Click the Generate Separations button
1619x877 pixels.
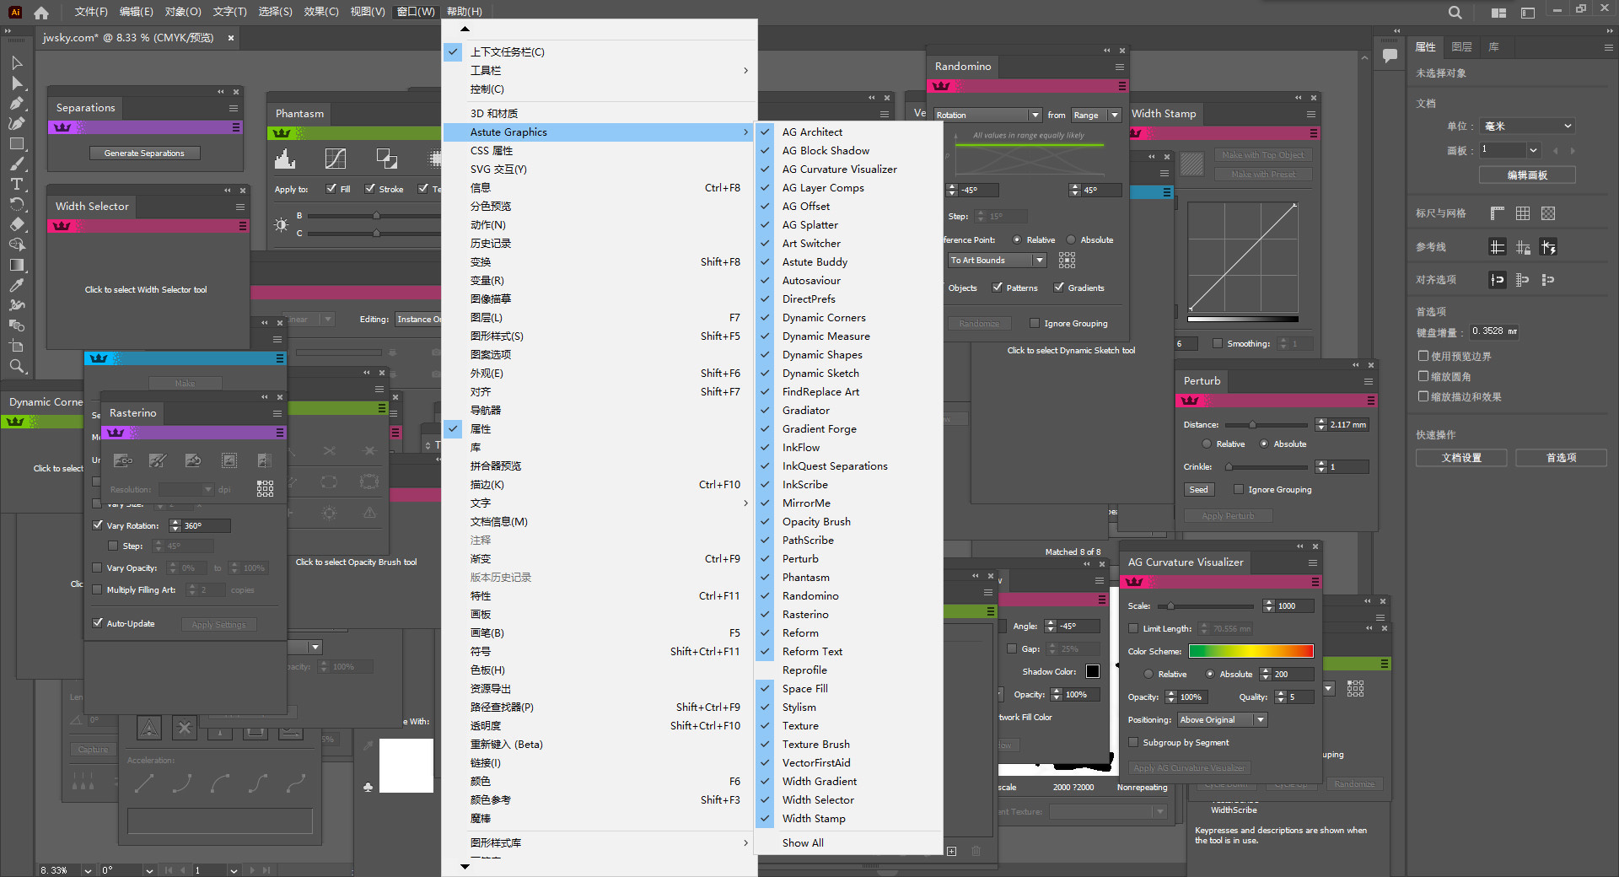[144, 153]
